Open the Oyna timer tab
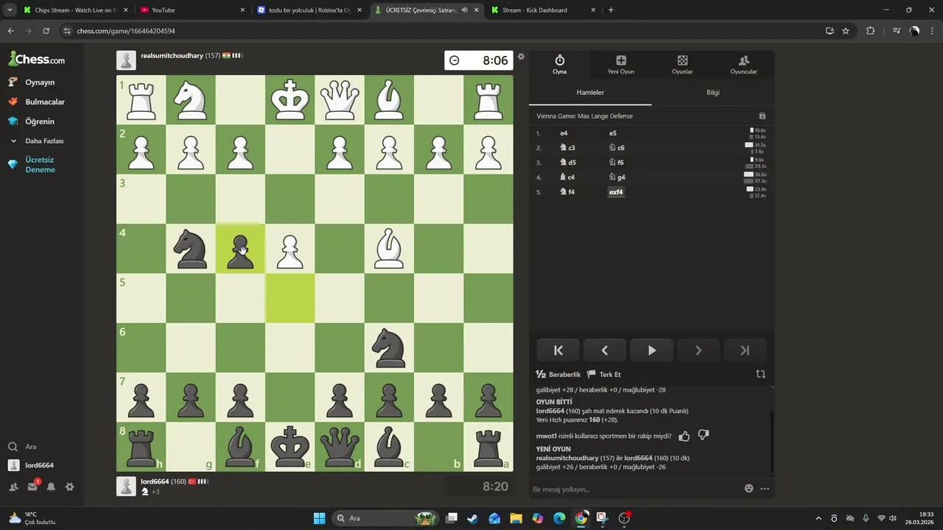Image resolution: width=943 pixels, height=530 pixels. (x=559, y=64)
